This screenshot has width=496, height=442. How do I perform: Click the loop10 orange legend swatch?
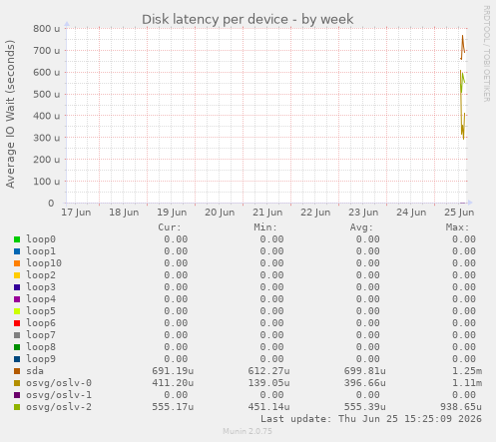17,263
